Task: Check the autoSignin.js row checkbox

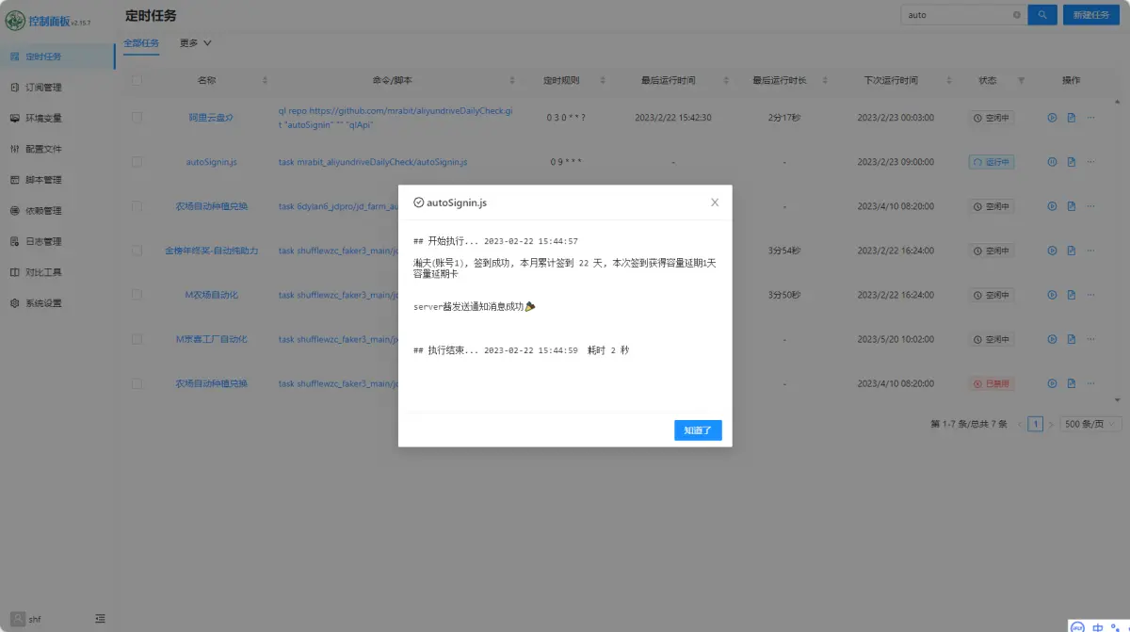Action: pos(137,162)
